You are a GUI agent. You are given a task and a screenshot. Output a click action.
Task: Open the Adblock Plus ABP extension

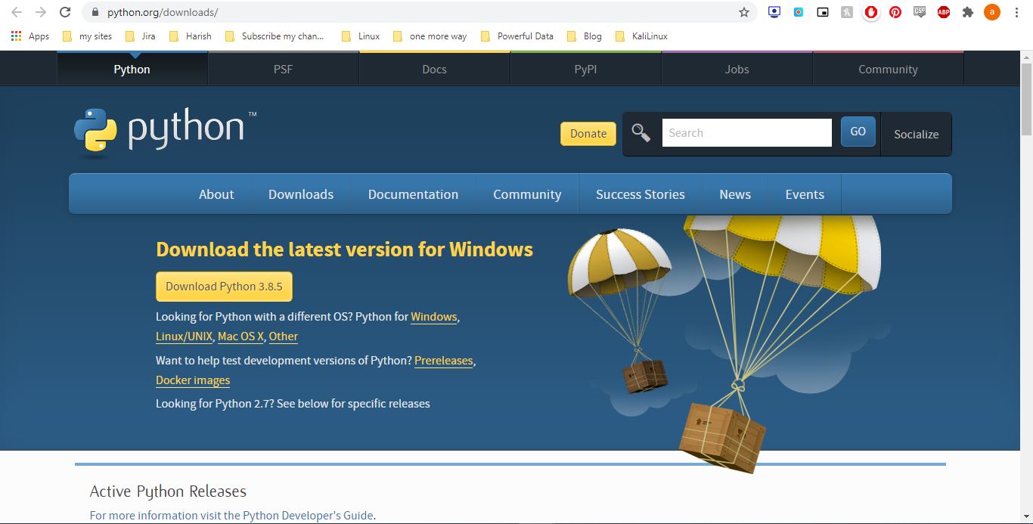pos(944,12)
